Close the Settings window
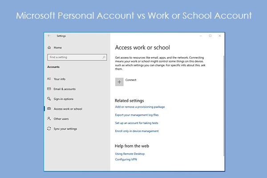 220,36
